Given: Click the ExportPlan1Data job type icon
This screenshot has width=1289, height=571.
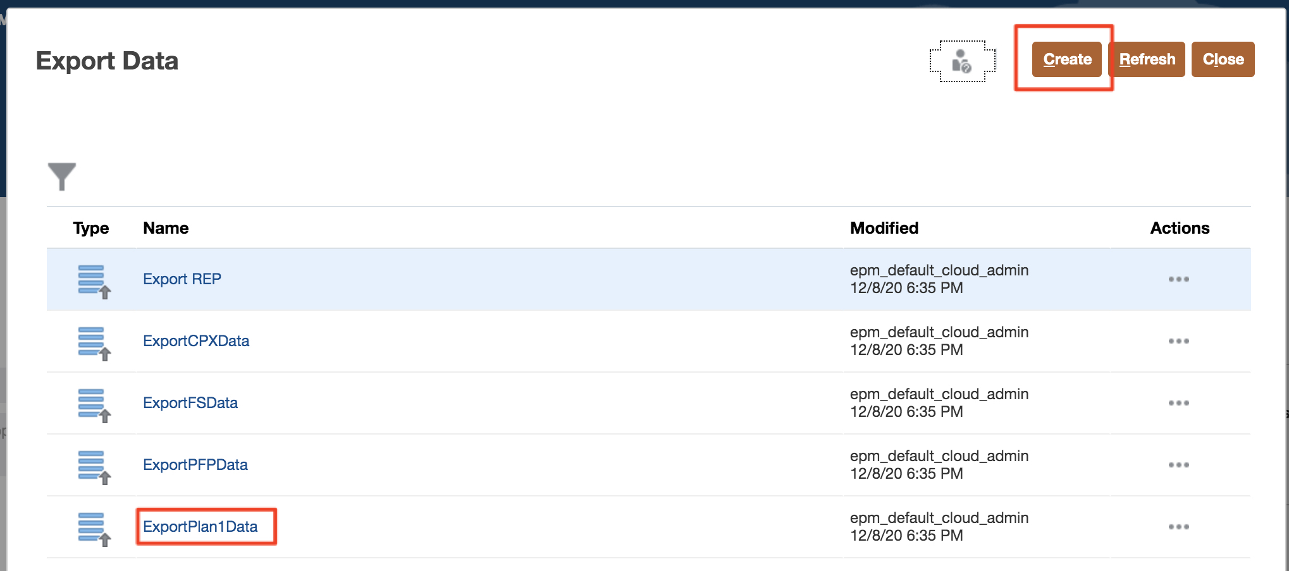Looking at the screenshot, I should click(x=94, y=529).
